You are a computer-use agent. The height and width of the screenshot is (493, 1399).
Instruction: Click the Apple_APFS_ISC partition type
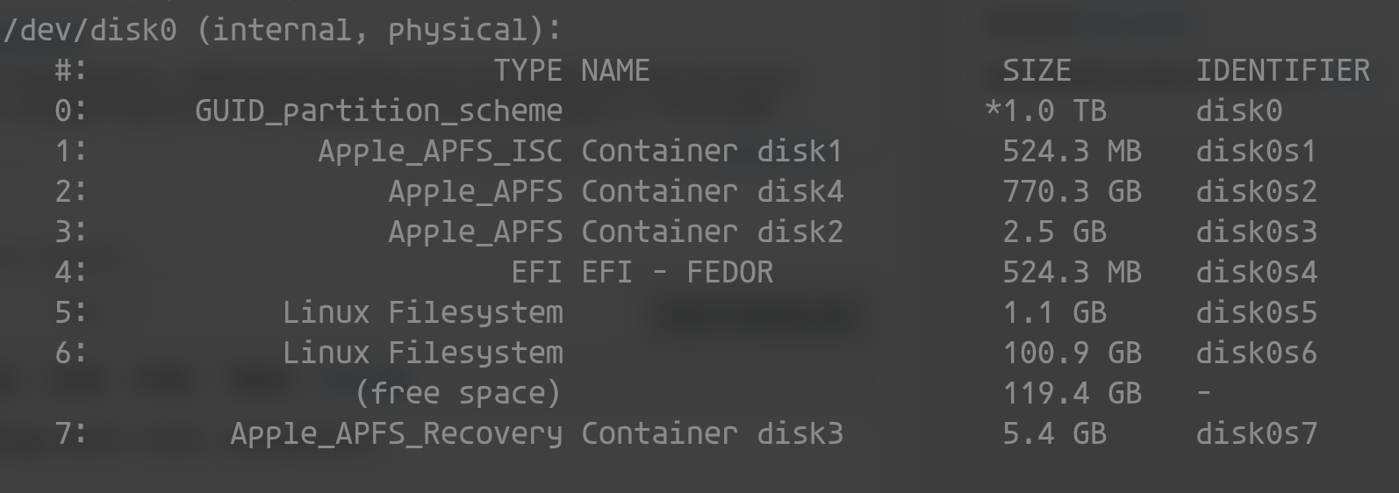tap(440, 152)
